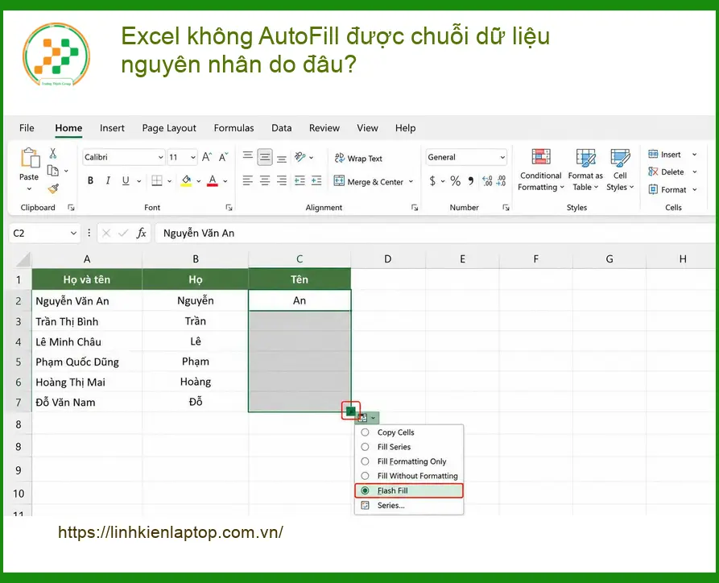
Task: Open Format as Table gallery
Action: tap(585, 170)
